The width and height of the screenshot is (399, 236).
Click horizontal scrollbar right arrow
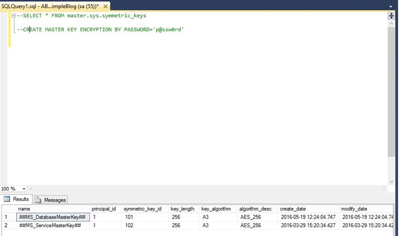tap(384, 189)
